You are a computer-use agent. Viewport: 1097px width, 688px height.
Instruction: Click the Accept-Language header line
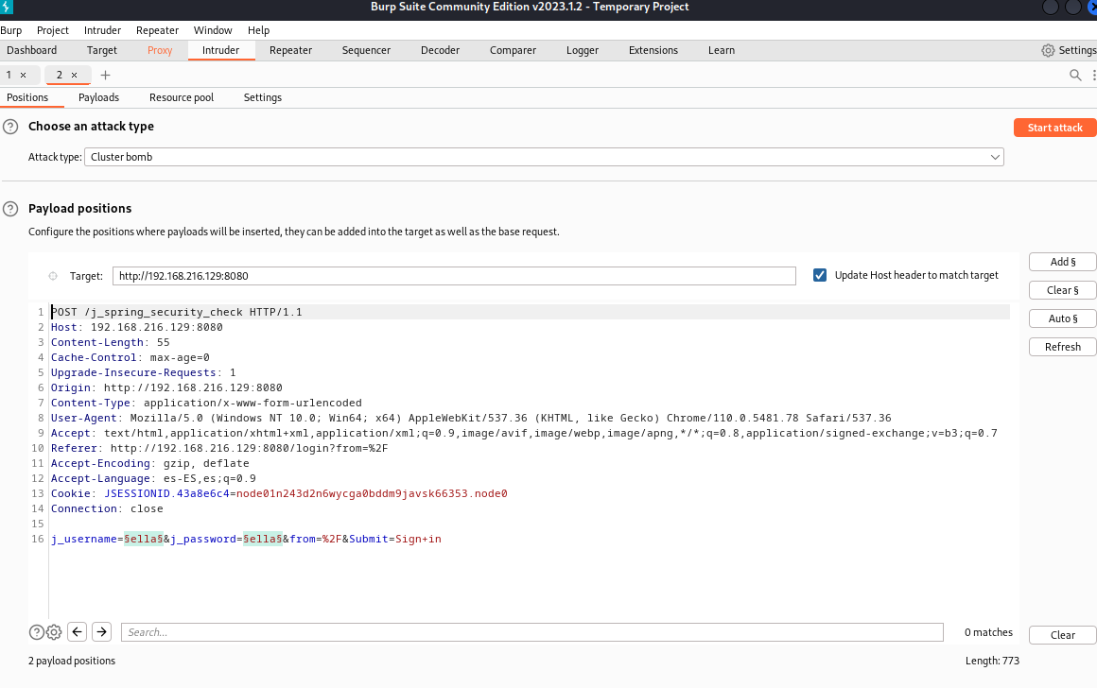click(x=153, y=479)
